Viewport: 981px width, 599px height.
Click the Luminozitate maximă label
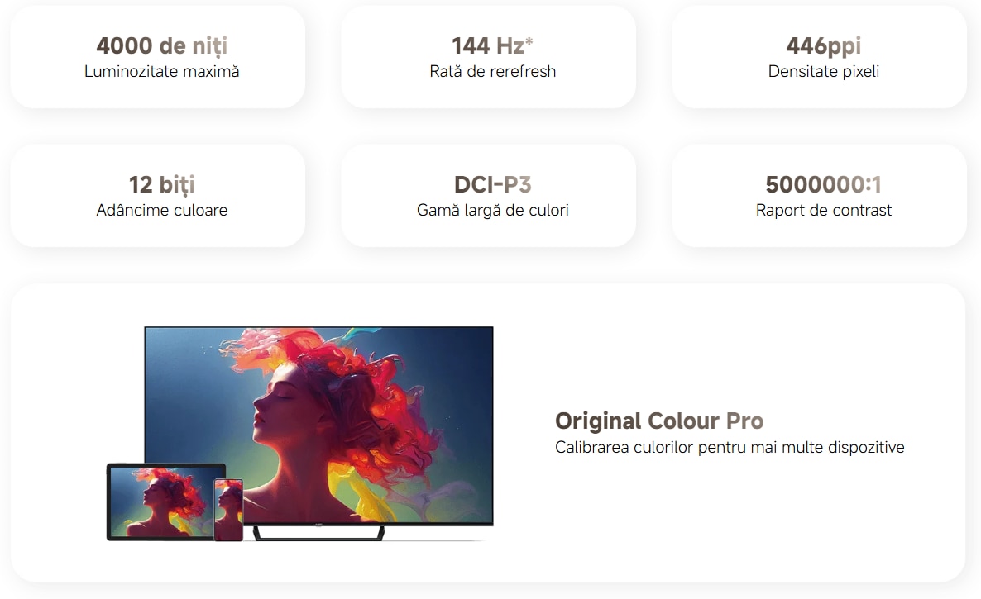[162, 71]
